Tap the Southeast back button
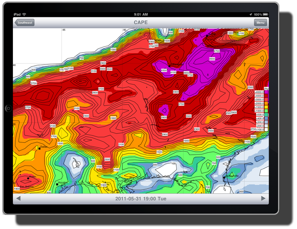This screenshot has height=229, width=297. [24, 22]
